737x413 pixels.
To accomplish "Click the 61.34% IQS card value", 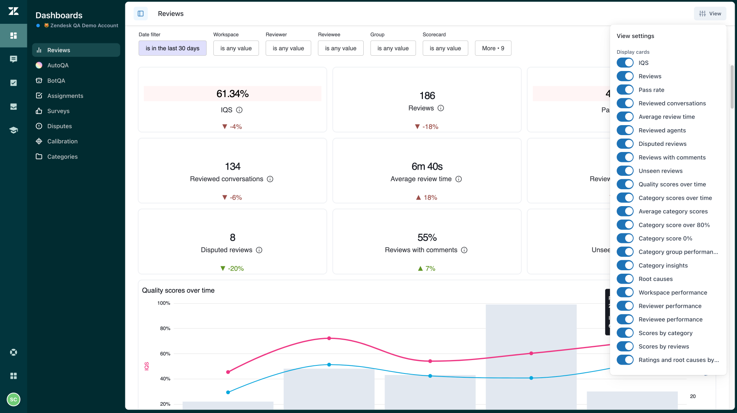I will [233, 94].
